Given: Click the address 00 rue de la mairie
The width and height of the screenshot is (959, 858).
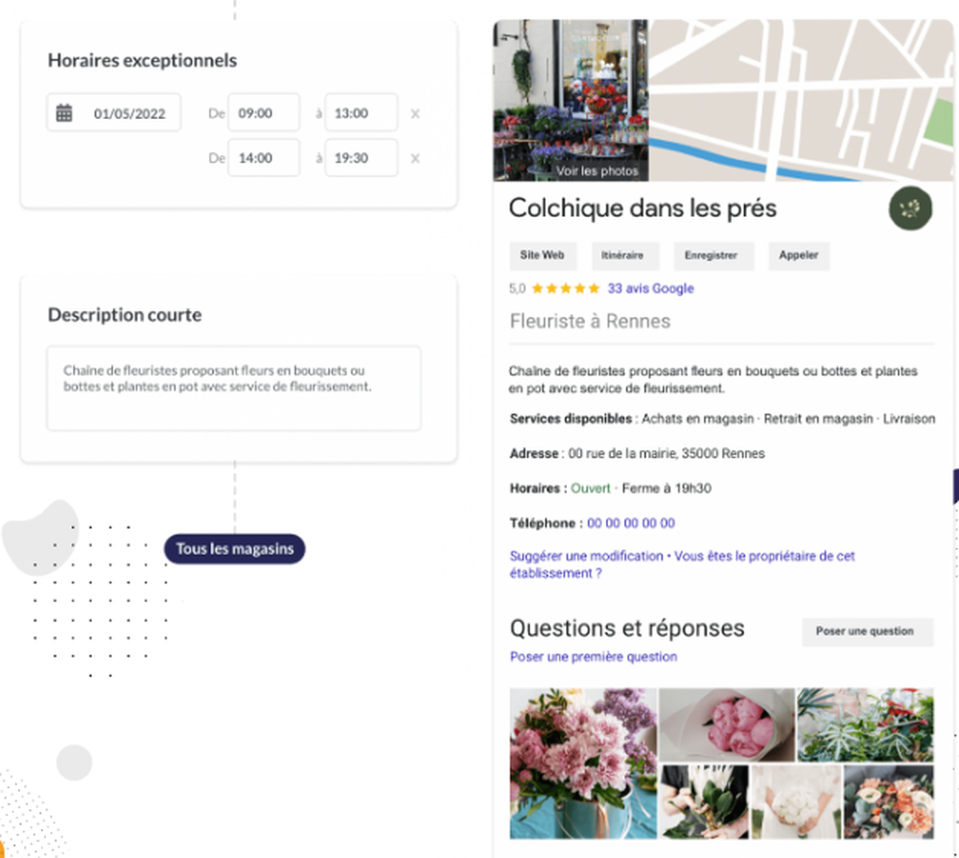Looking at the screenshot, I should tap(667, 454).
